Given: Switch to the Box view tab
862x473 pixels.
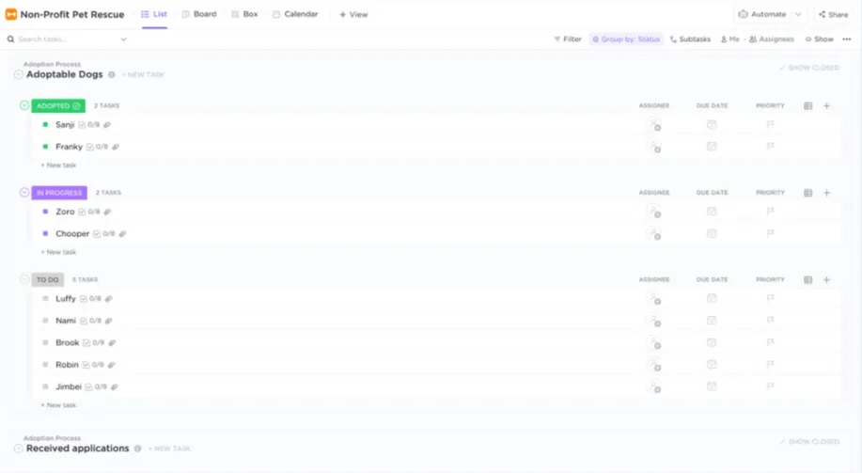Looking at the screenshot, I should coord(244,14).
